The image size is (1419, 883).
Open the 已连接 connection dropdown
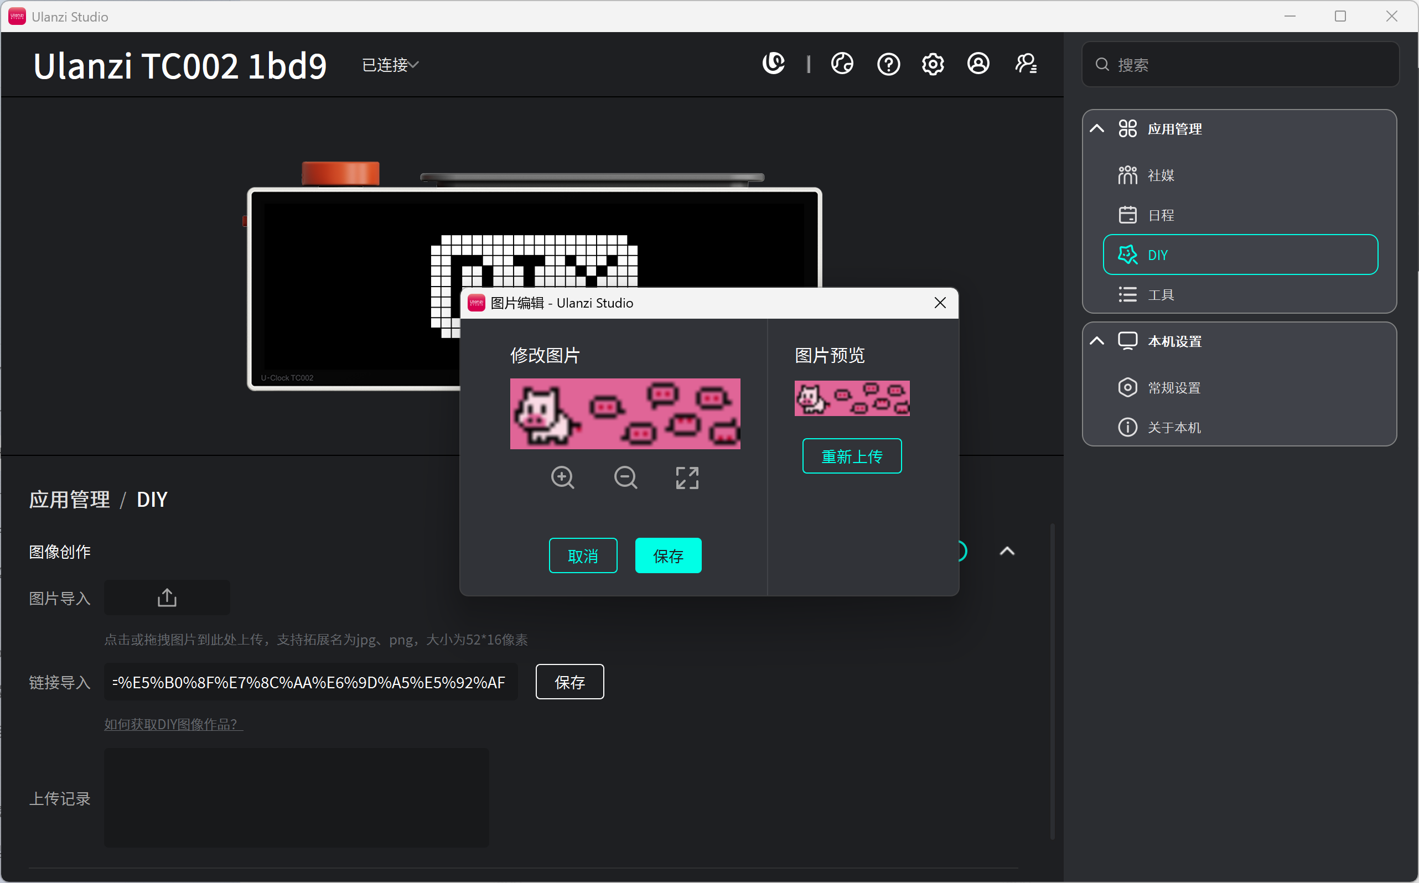[390, 65]
